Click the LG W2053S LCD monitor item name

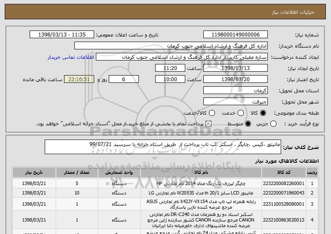click(x=201, y=193)
